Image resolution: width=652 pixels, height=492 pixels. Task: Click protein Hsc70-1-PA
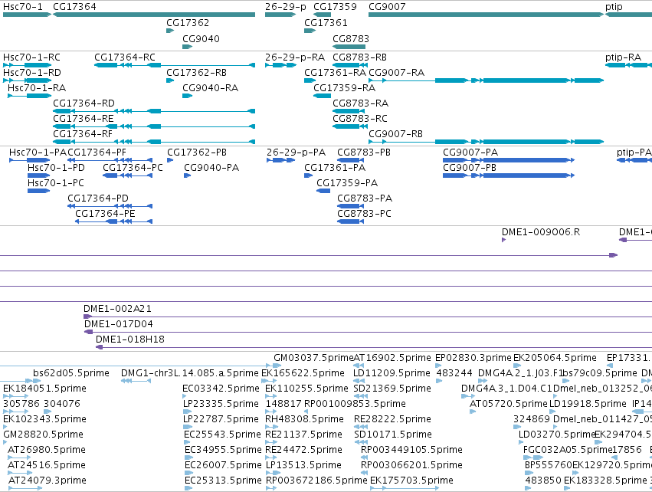click(30, 160)
